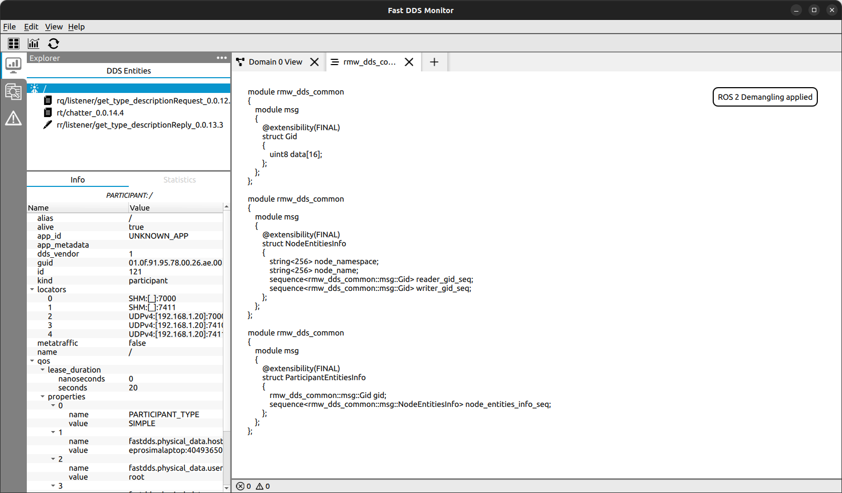The width and height of the screenshot is (842, 493).
Task: Collapse the lease_duration node
Action: 43,370
